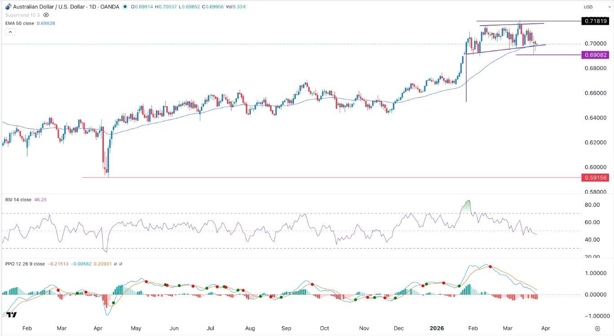The image size is (614, 336).
Task: Click the TradingView logo in bottom-left corner
Action: (x=12, y=314)
